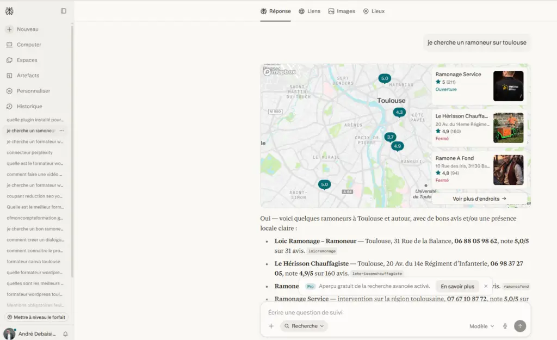This screenshot has width=557, height=340.
Task: Open the Artefacts section
Action: [x=28, y=75]
